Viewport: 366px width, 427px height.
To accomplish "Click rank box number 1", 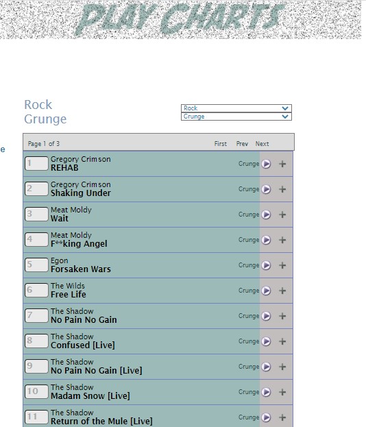I will pyautogui.click(x=36, y=163).
